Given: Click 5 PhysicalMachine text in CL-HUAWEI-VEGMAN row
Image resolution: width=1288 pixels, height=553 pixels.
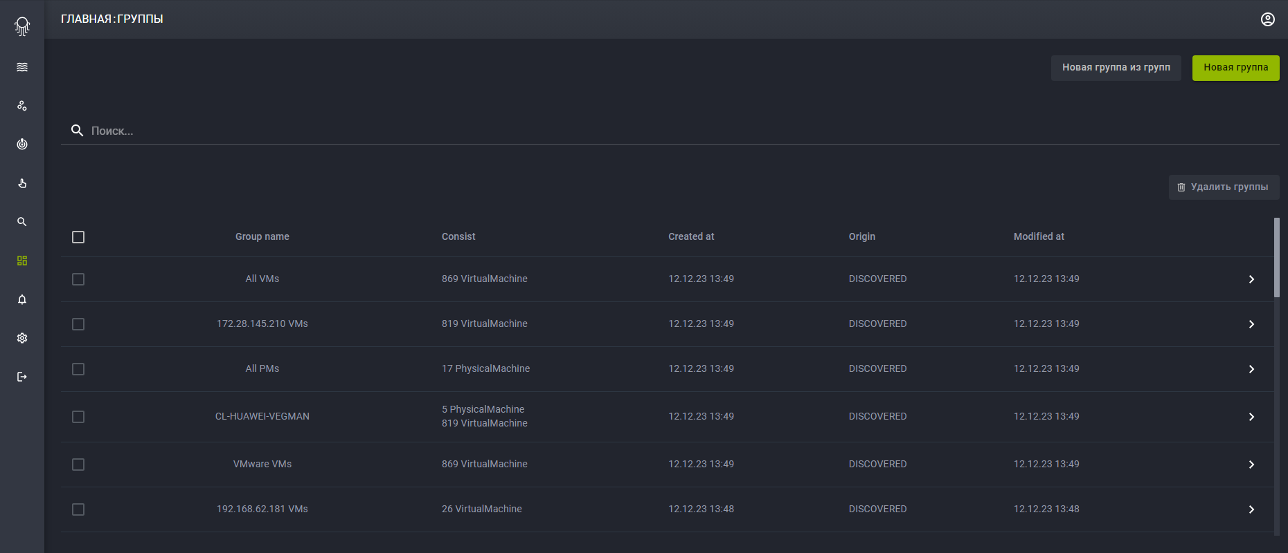Looking at the screenshot, I should tap(483, 409).
